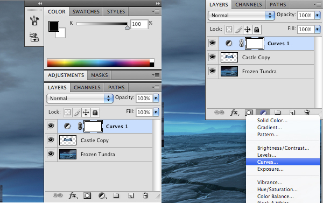Delete layer using trash in right Layers panel
This screenshot has width=323, height=203.
click(x=307, y=113)
